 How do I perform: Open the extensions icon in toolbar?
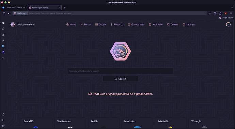pos(220,13)
